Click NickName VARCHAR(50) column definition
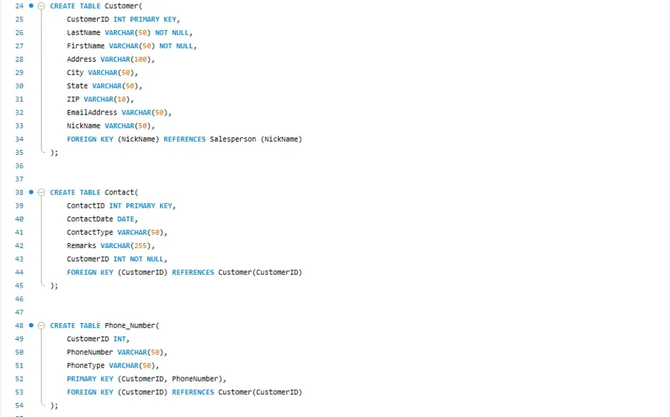670x417 pixels. (x=111, y=126)
